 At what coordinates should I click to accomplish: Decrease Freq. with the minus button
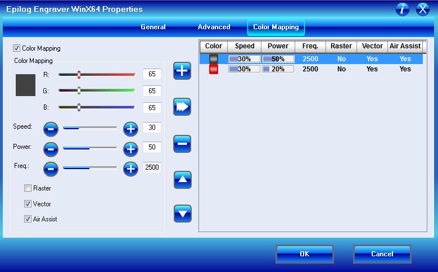51,169
